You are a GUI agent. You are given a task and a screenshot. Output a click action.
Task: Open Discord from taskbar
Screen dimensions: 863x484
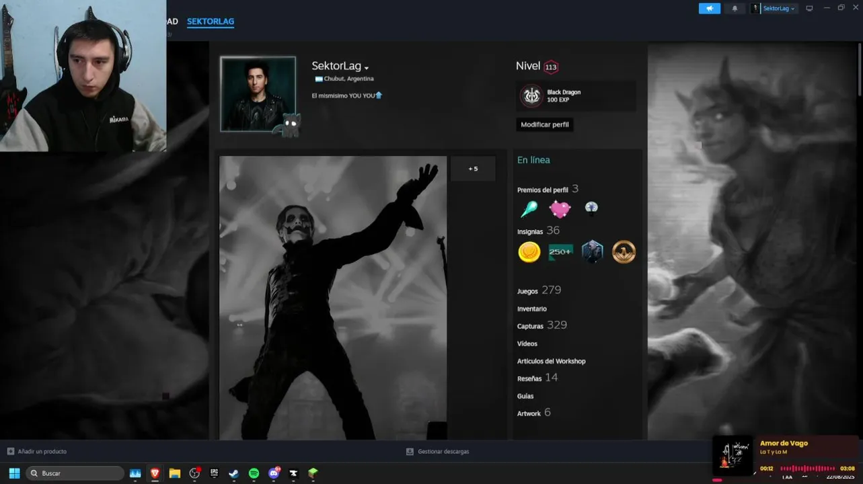[274, 473]
